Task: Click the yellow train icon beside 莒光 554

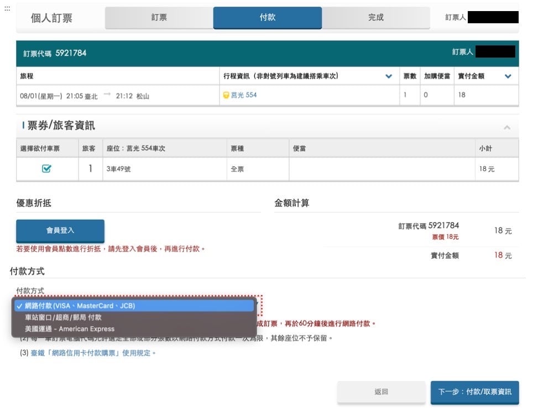Action: 226,95
